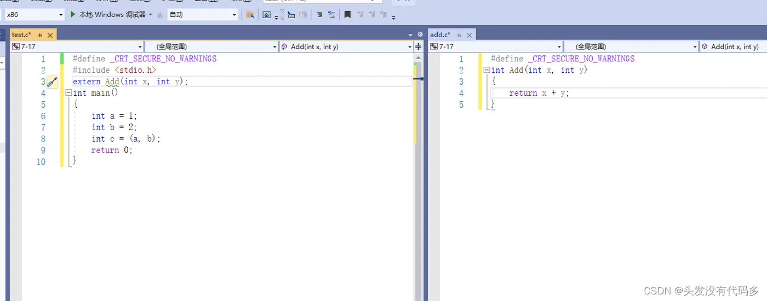Click line 'extern Add(int x, int y);' in test.c
The height and width of the screenshot is (301, 767).
pyautogui.click(x=130, y=82)
